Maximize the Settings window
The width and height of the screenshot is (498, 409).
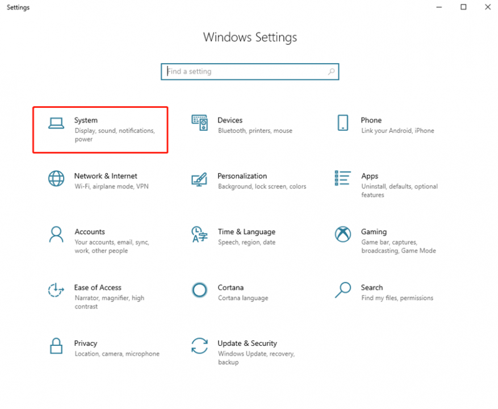point(463,7)
